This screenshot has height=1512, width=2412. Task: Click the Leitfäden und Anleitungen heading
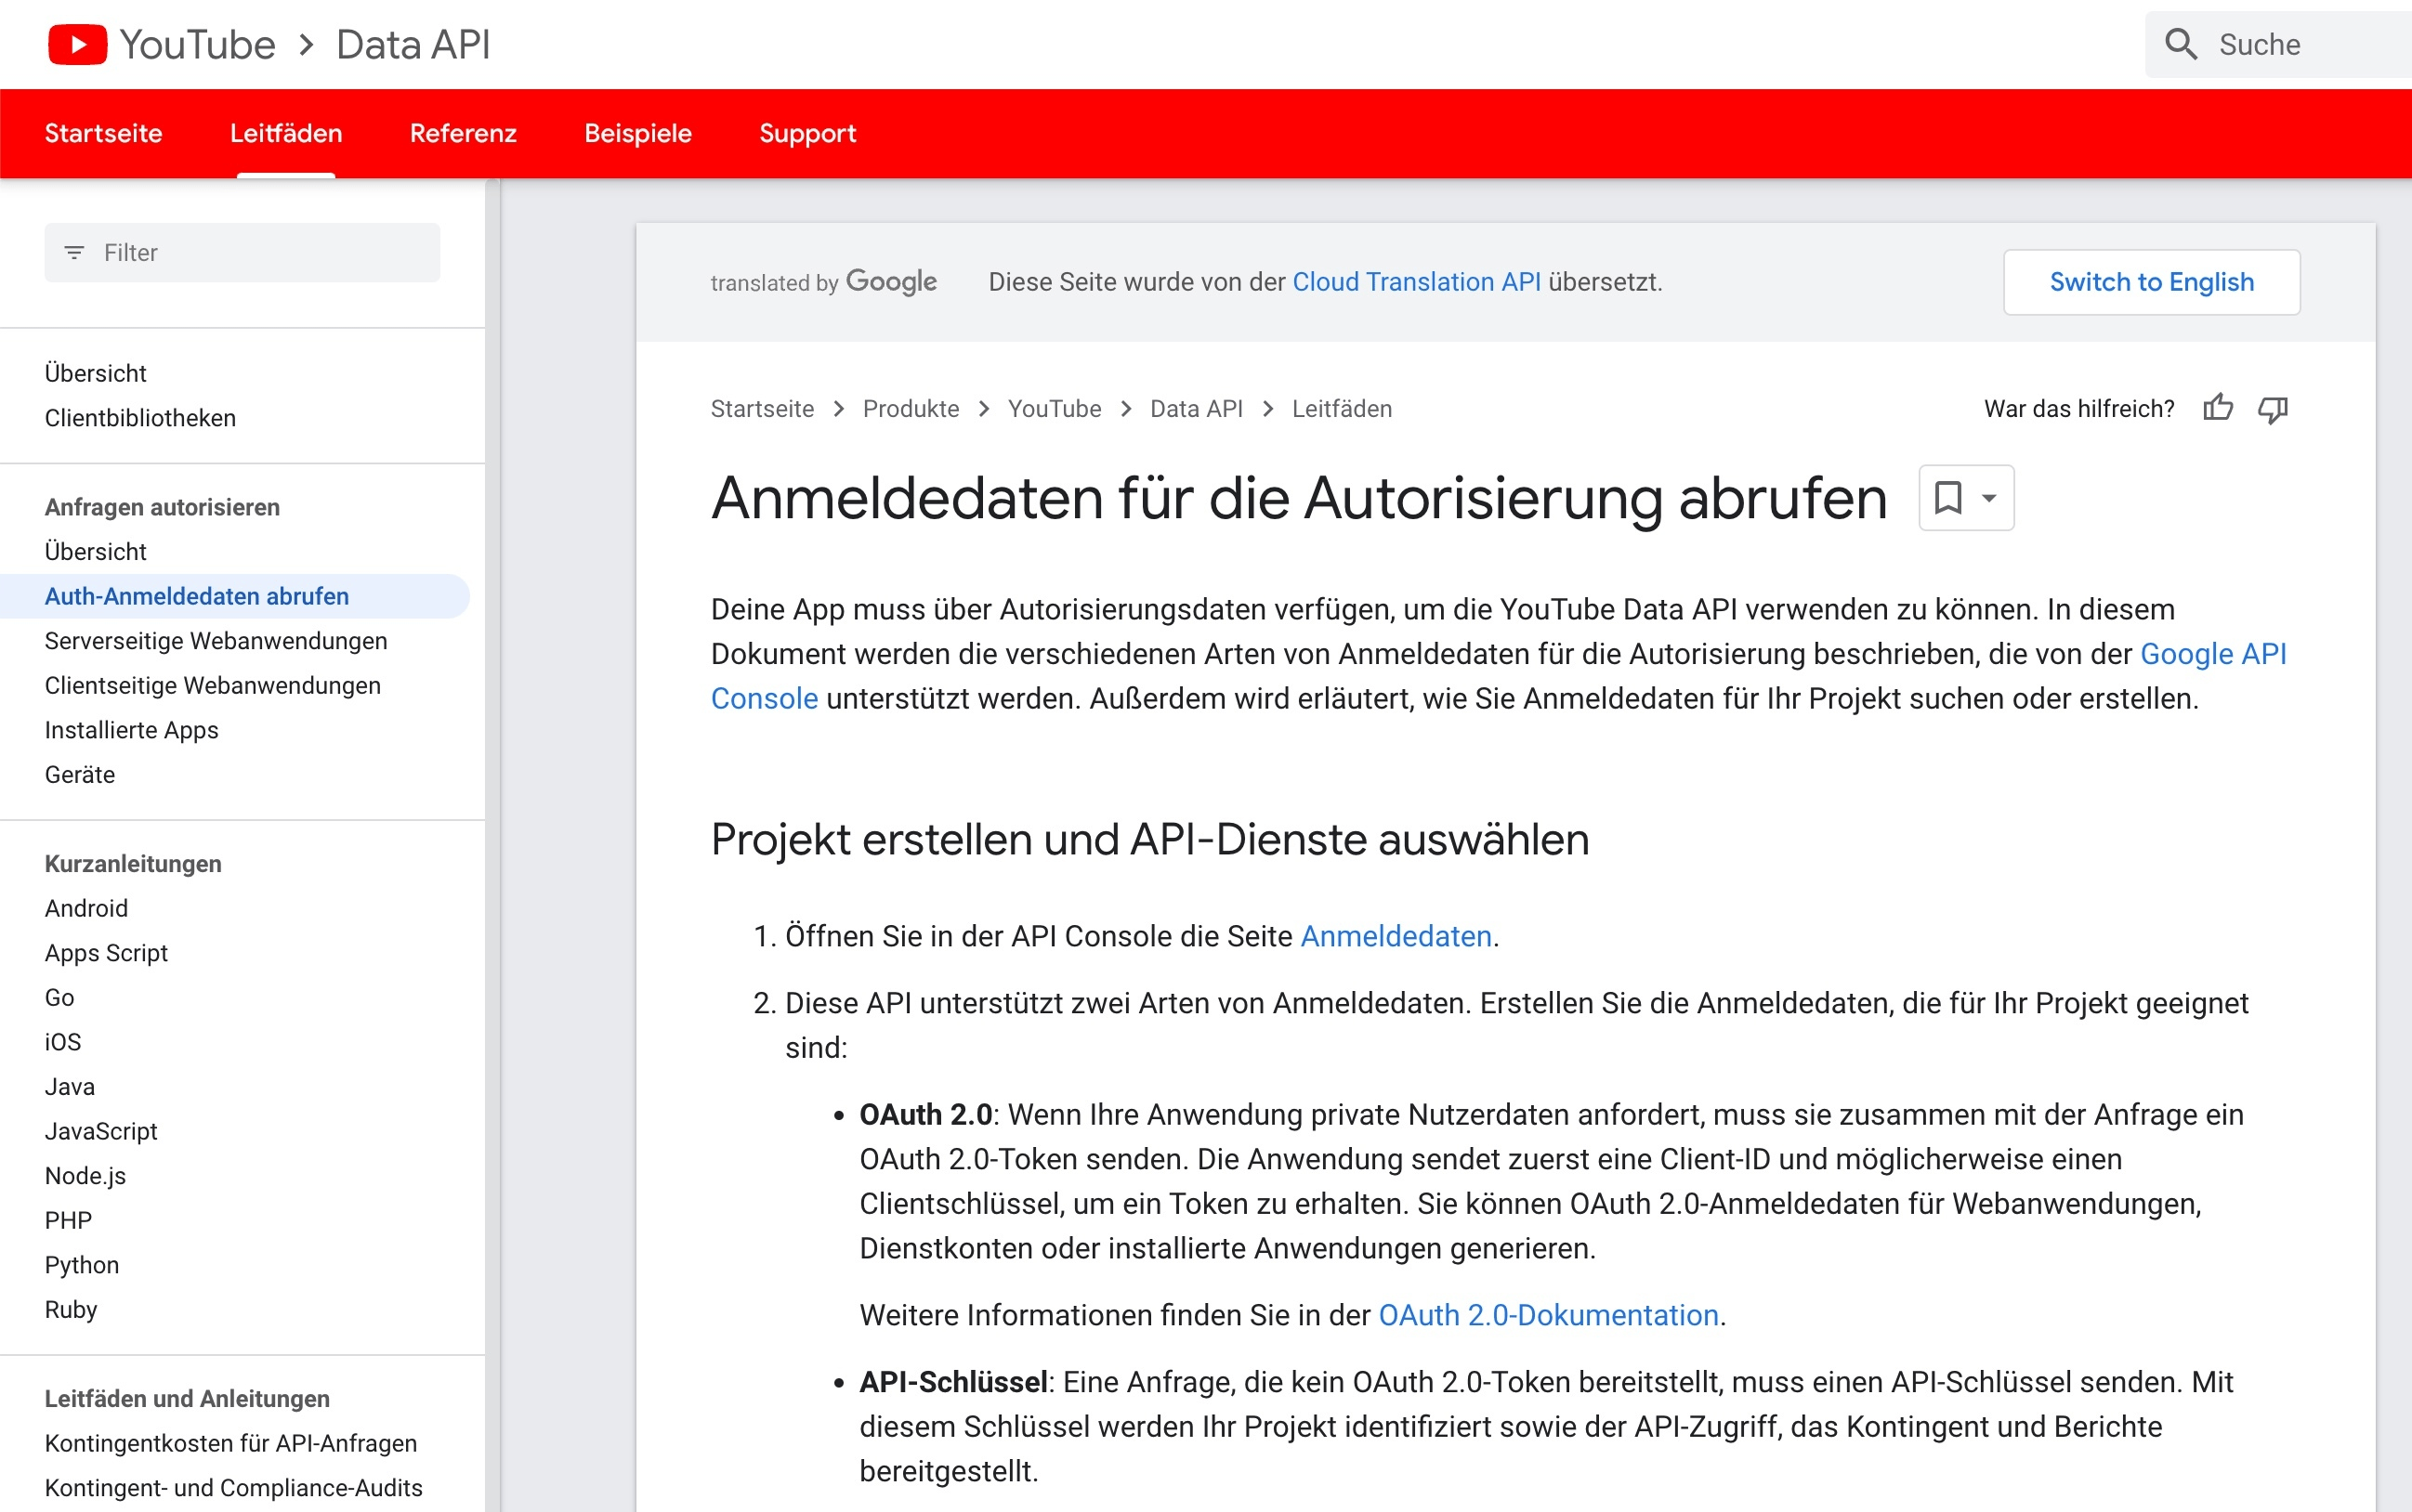(x=187, y=1398)
